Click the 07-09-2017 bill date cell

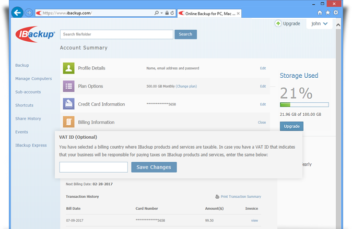click(75, 221)
